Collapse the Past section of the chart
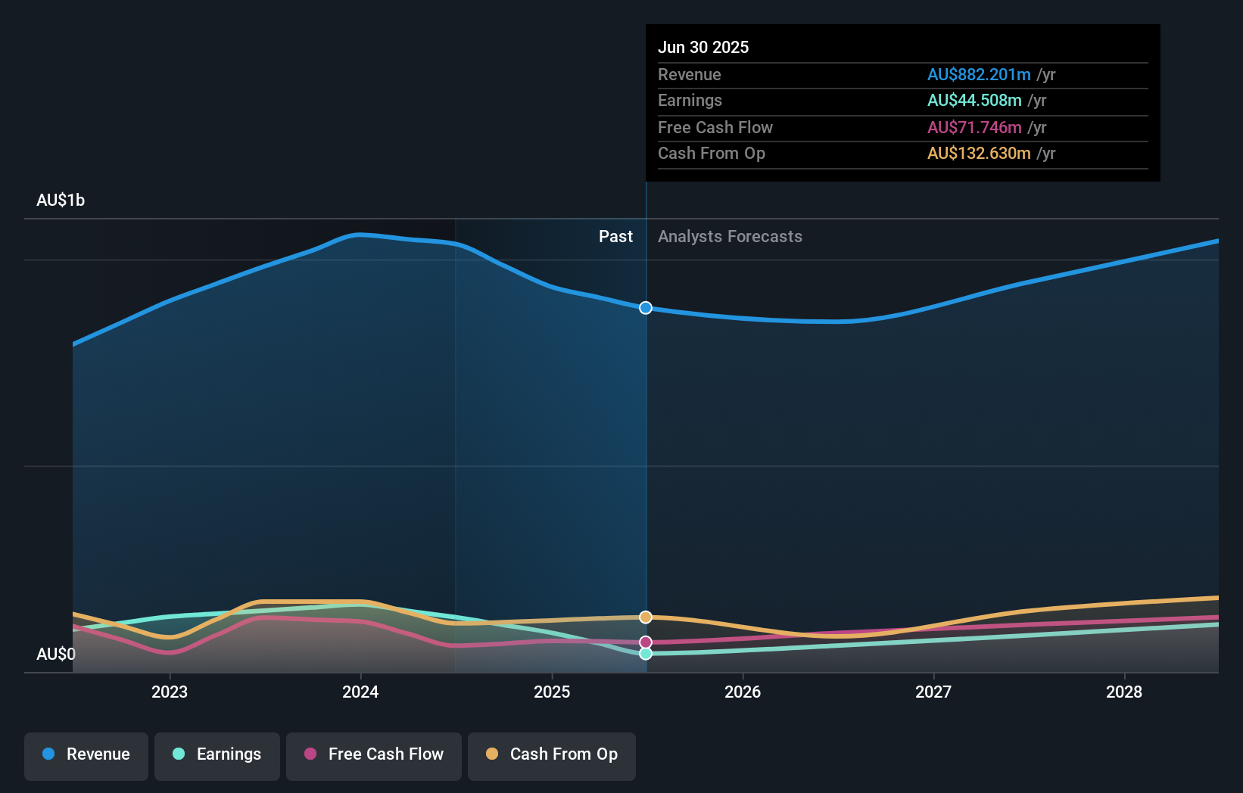 point(615,236)
